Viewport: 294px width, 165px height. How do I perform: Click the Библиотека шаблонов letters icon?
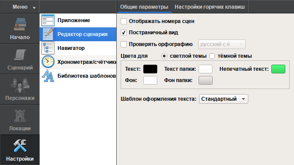48,76
